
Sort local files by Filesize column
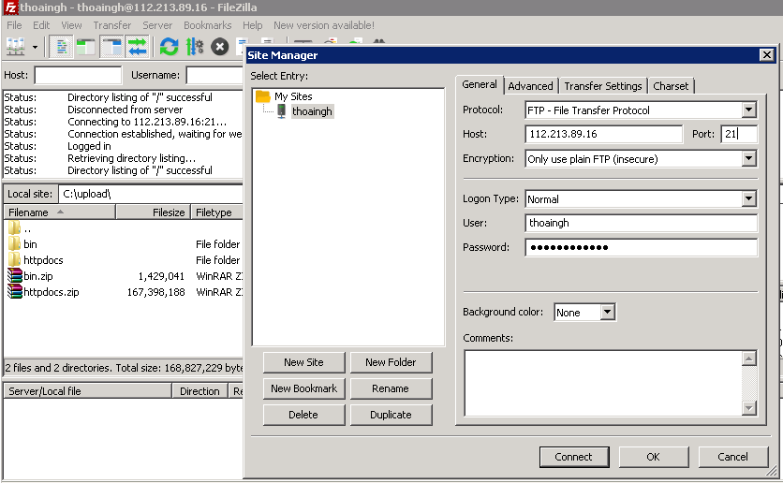tap(154, 212)
